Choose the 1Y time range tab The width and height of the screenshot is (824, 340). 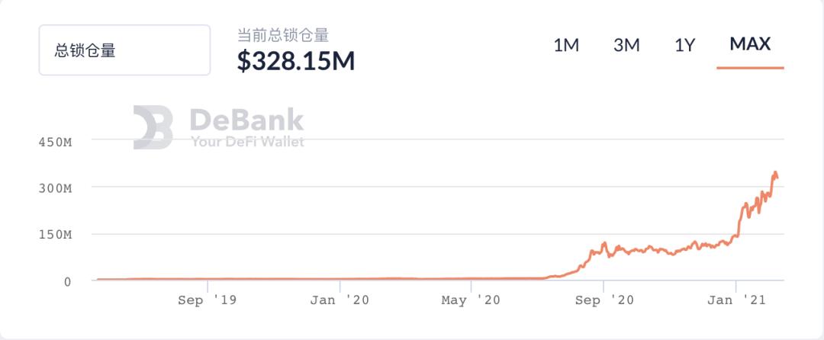tap(684, 46)
